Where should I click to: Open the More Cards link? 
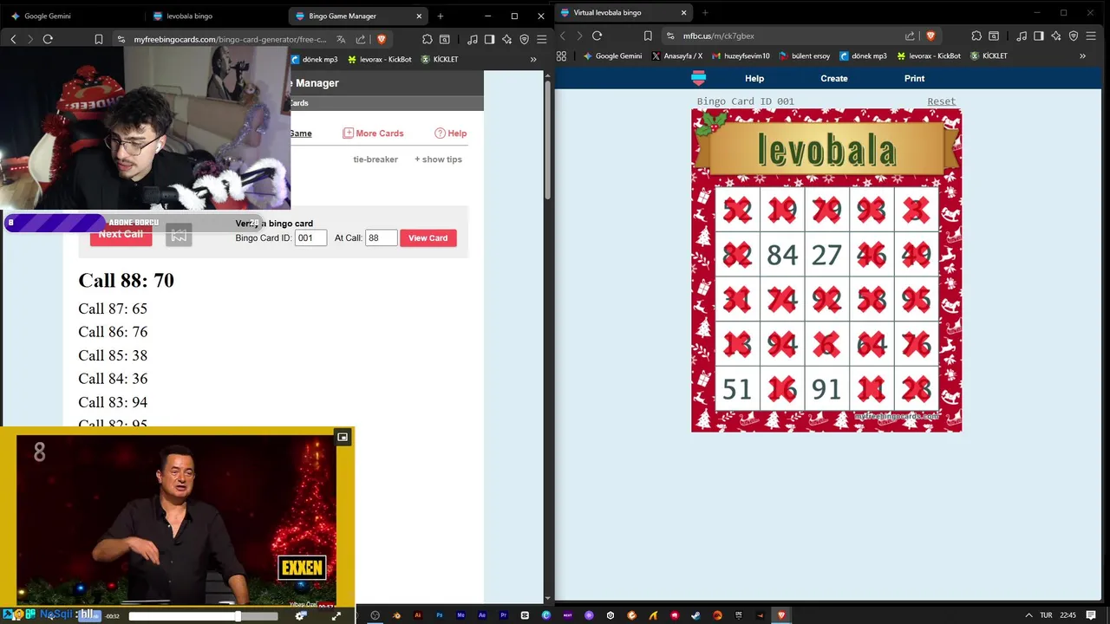(x=373, y=133)
